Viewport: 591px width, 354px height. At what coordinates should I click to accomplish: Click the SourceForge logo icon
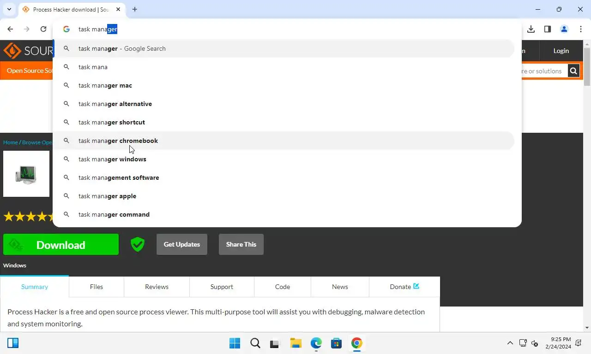(x=12, y=51)
